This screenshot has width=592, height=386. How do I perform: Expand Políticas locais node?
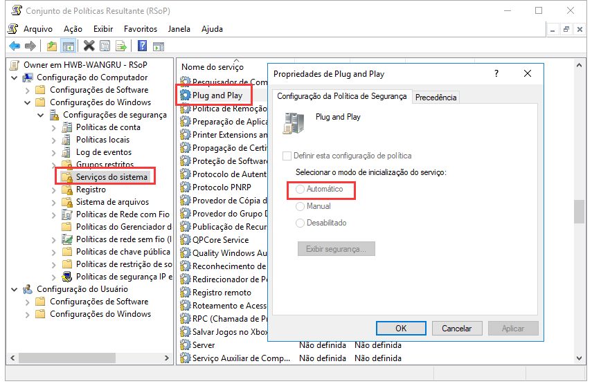coord(53,140)
